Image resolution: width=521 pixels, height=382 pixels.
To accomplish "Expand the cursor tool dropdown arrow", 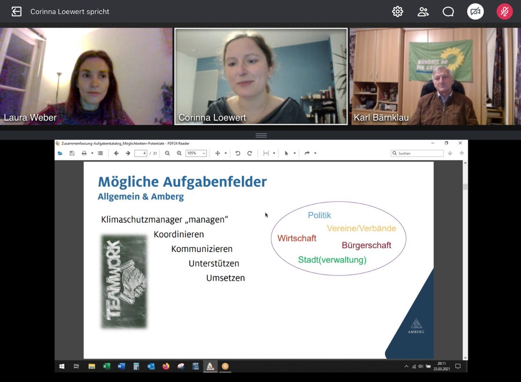I will pos(294,154).
